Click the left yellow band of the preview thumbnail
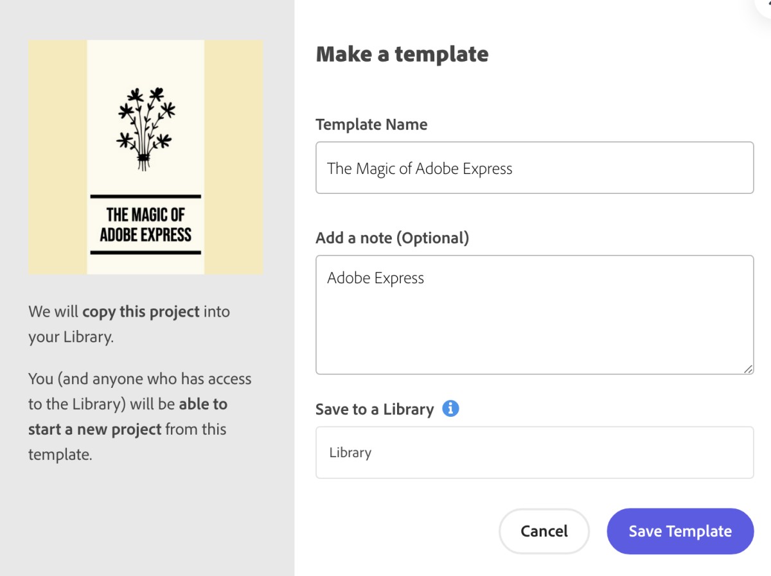Image resolution: width=771 pixels, height=576 pixels. coord(58,157)
